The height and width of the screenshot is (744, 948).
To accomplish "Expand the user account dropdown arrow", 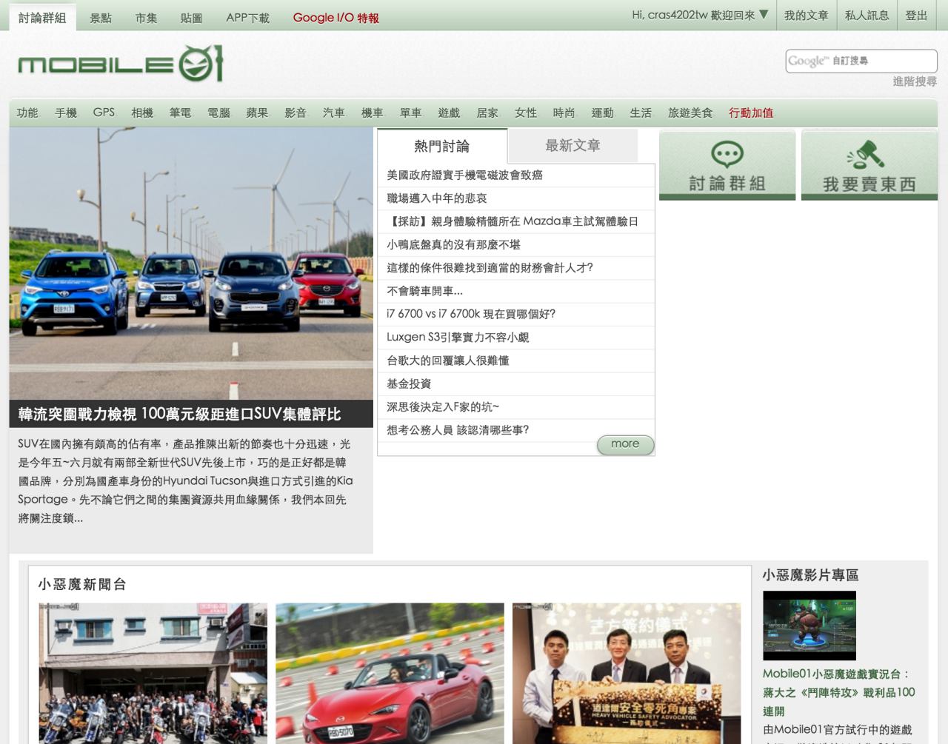I will click(x=764, y=15).
